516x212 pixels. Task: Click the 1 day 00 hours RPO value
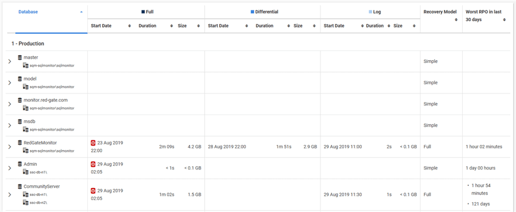480,168
